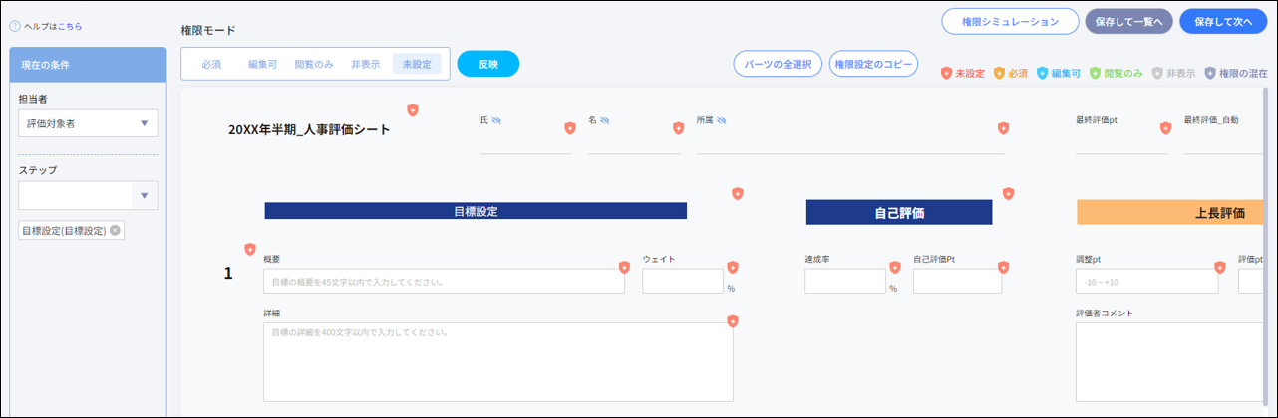Click permission shield icon for 詳細 field
Image resolution: width=1278 pixels, height=418 pixels.
[733, 321]
